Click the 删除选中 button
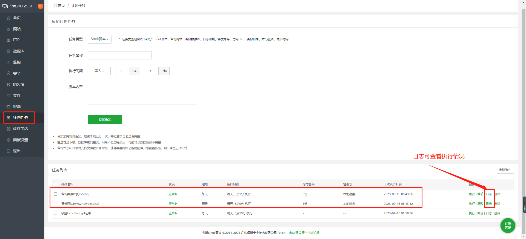This screenshot has width=526, height=239. pos(505,170)
